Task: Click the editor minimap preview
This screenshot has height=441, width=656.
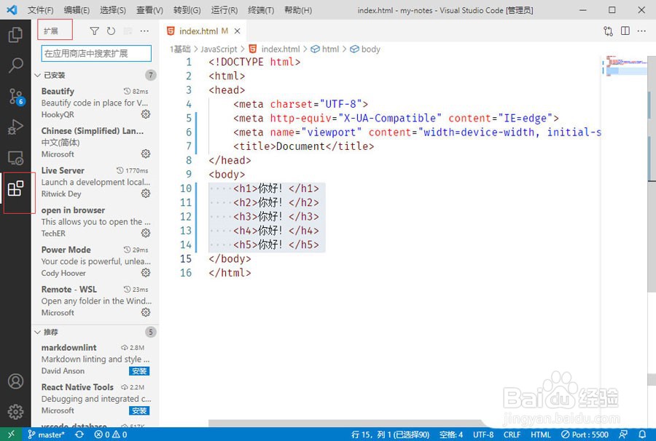Action: tap(625, 66)
